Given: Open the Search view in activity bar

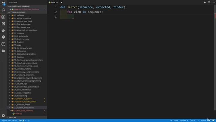Looking at the screenshot, I should point(3,10).
